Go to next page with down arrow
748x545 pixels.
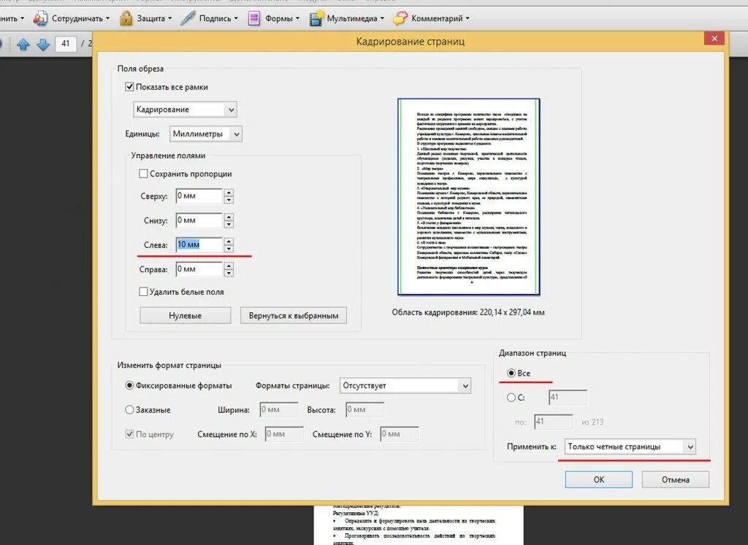[x=43, y=45]
